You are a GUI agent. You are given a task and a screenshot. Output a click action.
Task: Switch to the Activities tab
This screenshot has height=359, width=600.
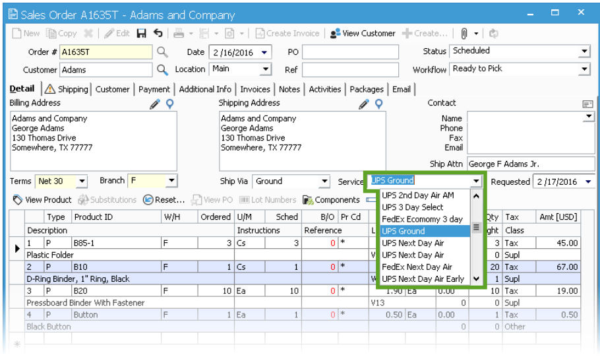click(x=325, y=89)
